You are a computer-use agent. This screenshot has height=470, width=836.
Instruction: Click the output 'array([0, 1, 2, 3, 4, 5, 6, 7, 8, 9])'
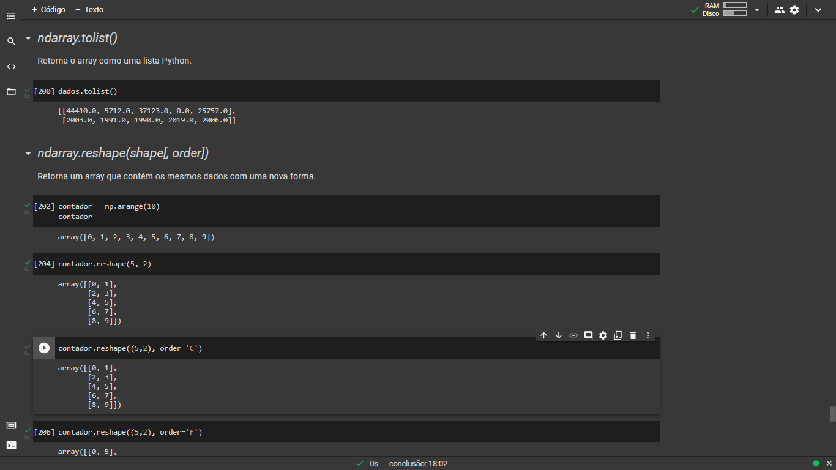(x=136, y=237)
